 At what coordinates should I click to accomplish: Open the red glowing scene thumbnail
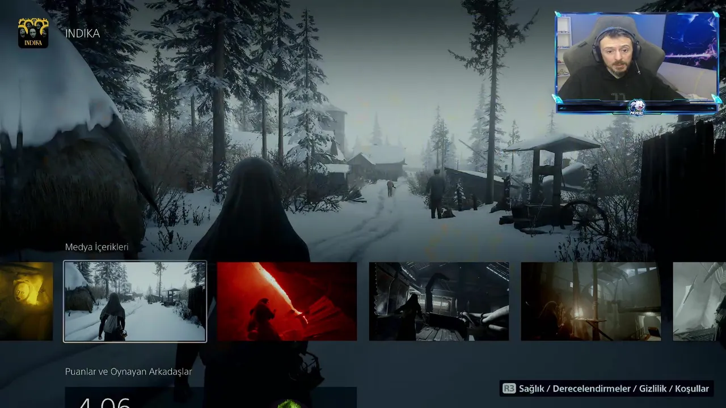pos(287,301)
